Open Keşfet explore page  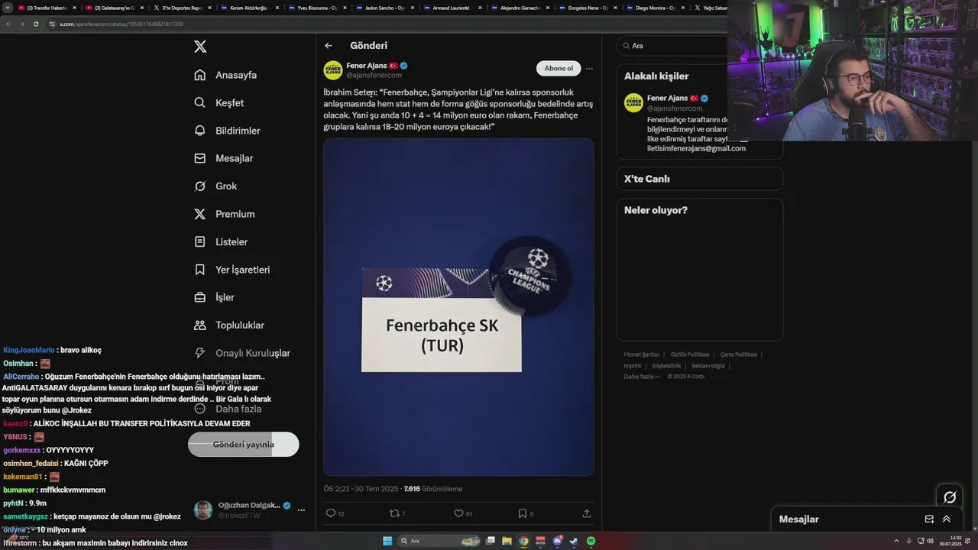click(x=219, y=102)
